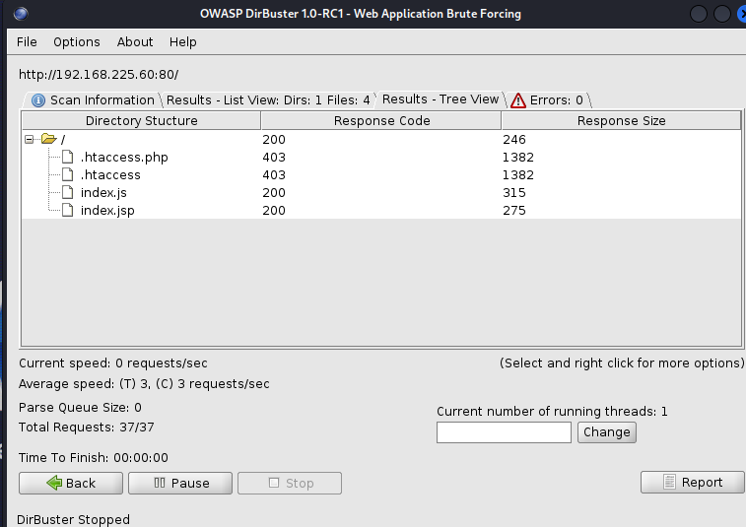
Task: Click the stop square icon
Action: 274,483
